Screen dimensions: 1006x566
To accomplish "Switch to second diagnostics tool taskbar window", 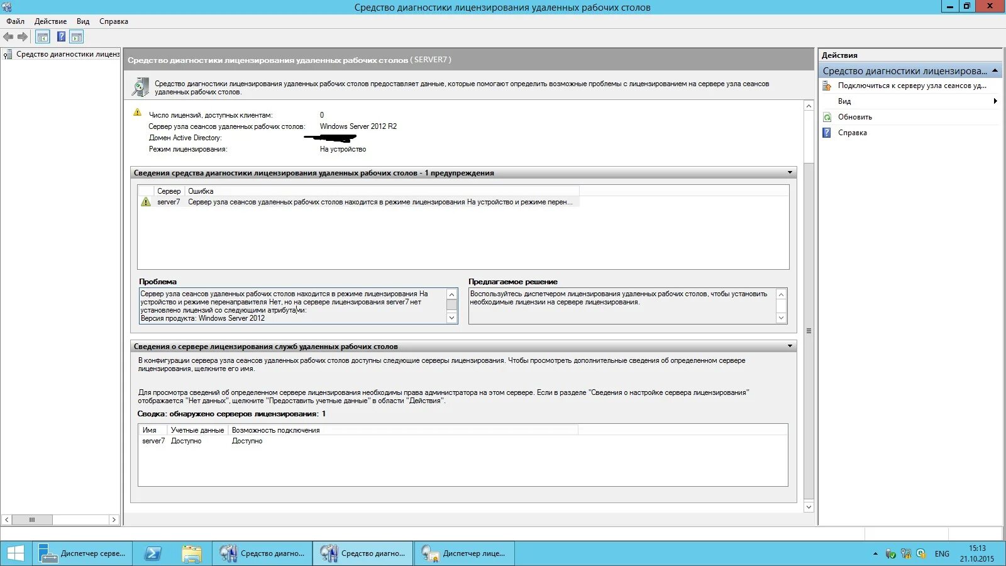I will (x=363, y=553).
